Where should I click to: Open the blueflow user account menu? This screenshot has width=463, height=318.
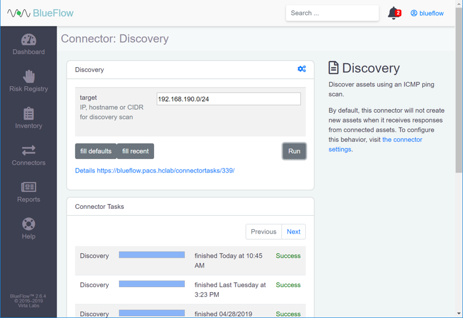click(427, 13)
